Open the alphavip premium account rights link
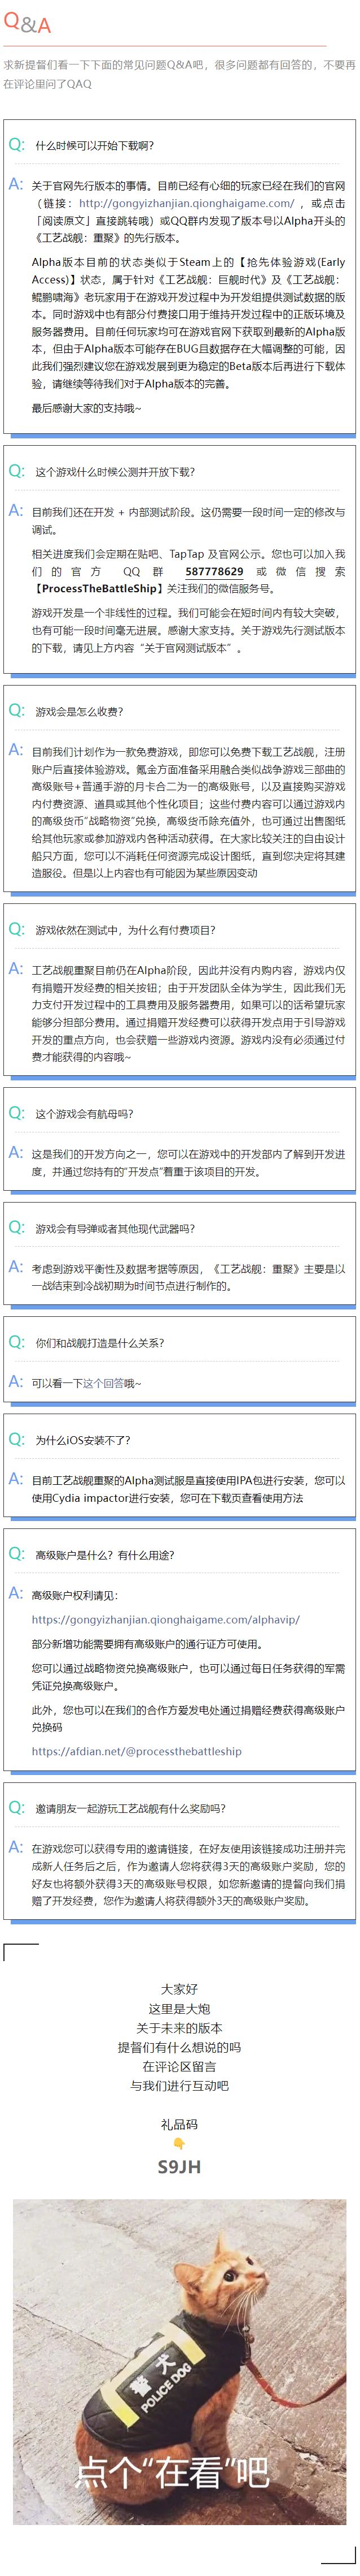This screenshot has height=2576, width=360. pyautogui.click(x=165, y=1619)
